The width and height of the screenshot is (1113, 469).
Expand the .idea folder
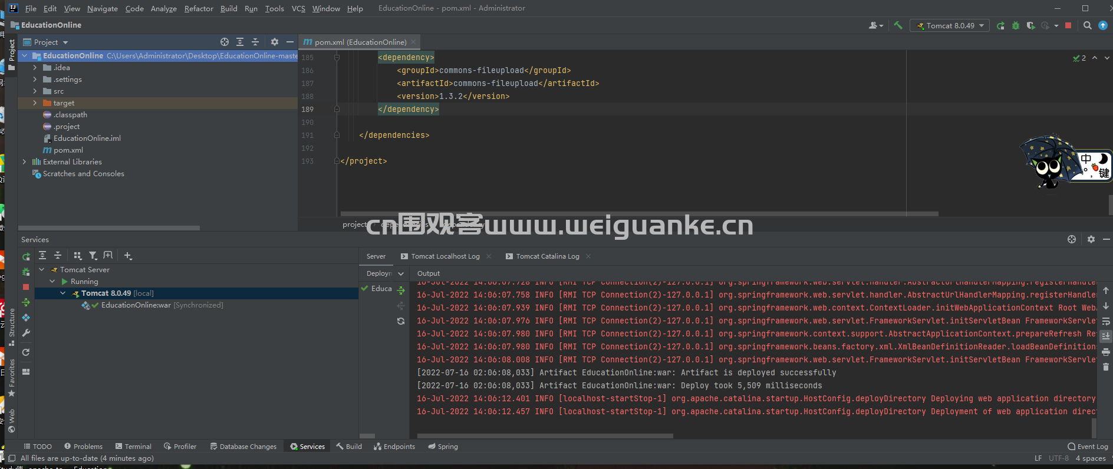(x=35, y=68)
